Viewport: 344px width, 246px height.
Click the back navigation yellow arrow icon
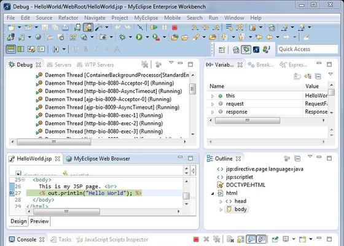coord(270,37)
